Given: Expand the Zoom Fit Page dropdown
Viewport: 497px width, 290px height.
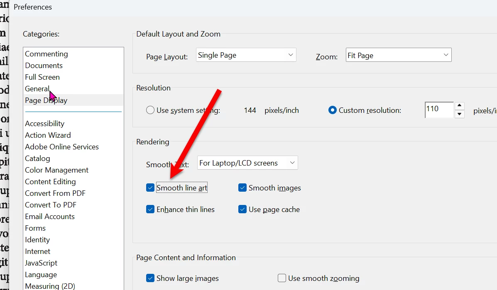Looking at the screenshot, I should point(399,55).
